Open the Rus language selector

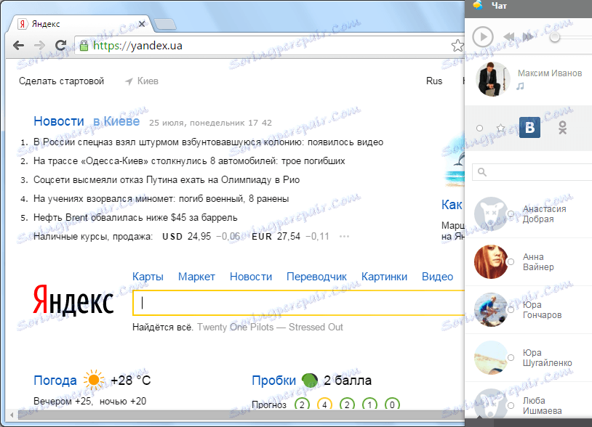tap(434, 81)
